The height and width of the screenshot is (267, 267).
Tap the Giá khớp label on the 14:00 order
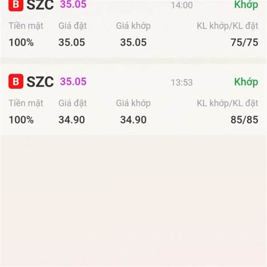click(x=133, y=26)
